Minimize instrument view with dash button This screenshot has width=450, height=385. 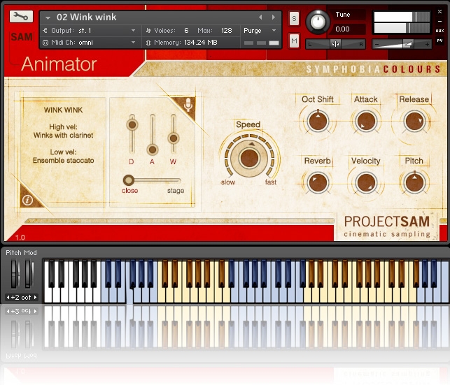pos(440,21)
